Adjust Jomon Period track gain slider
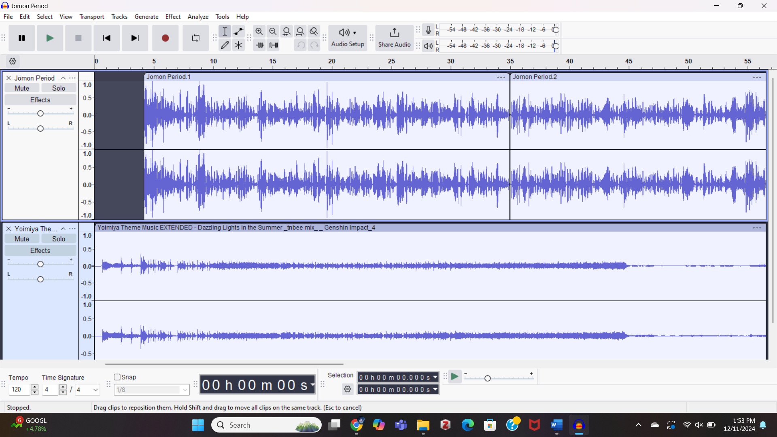 (x=40, y=114)
